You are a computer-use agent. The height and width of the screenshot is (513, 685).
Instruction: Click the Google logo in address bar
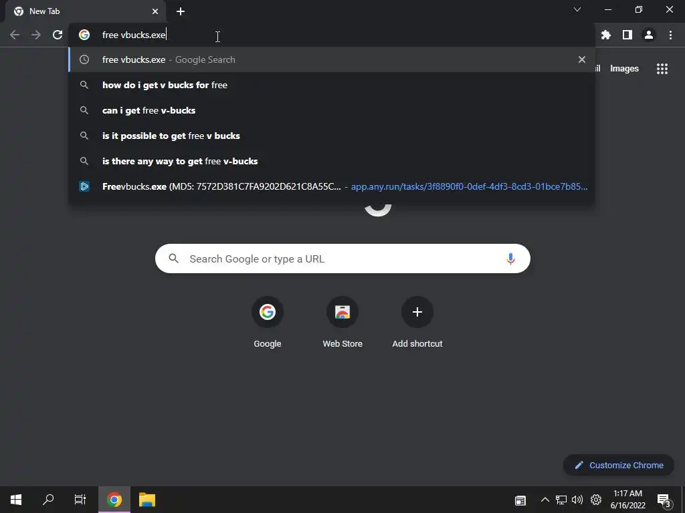[84, 35]
